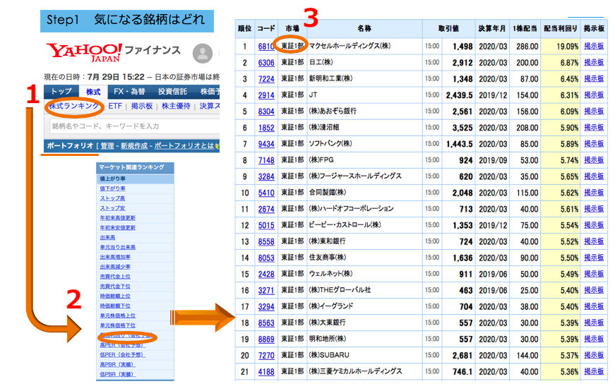Click the 株主優待 link

[176, 106]
